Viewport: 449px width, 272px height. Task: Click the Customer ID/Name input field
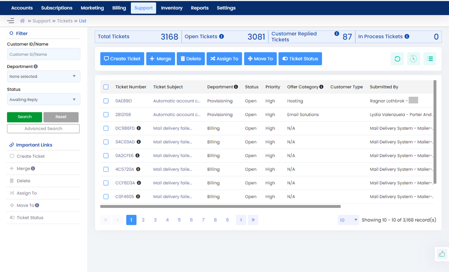(43, 54)
